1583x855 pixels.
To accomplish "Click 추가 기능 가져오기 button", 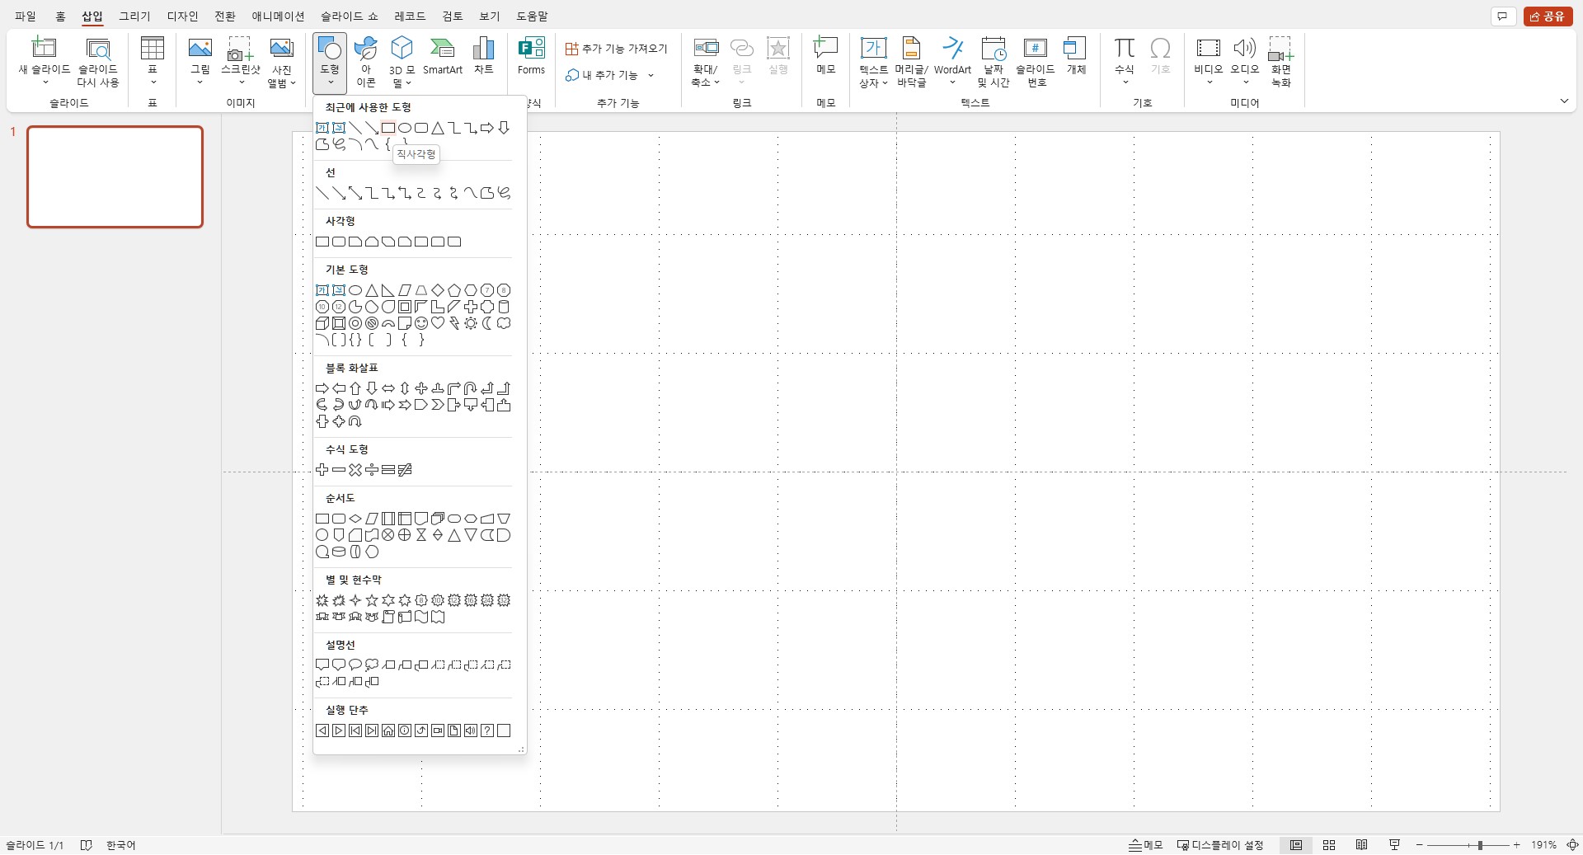I will pos(616,49).
